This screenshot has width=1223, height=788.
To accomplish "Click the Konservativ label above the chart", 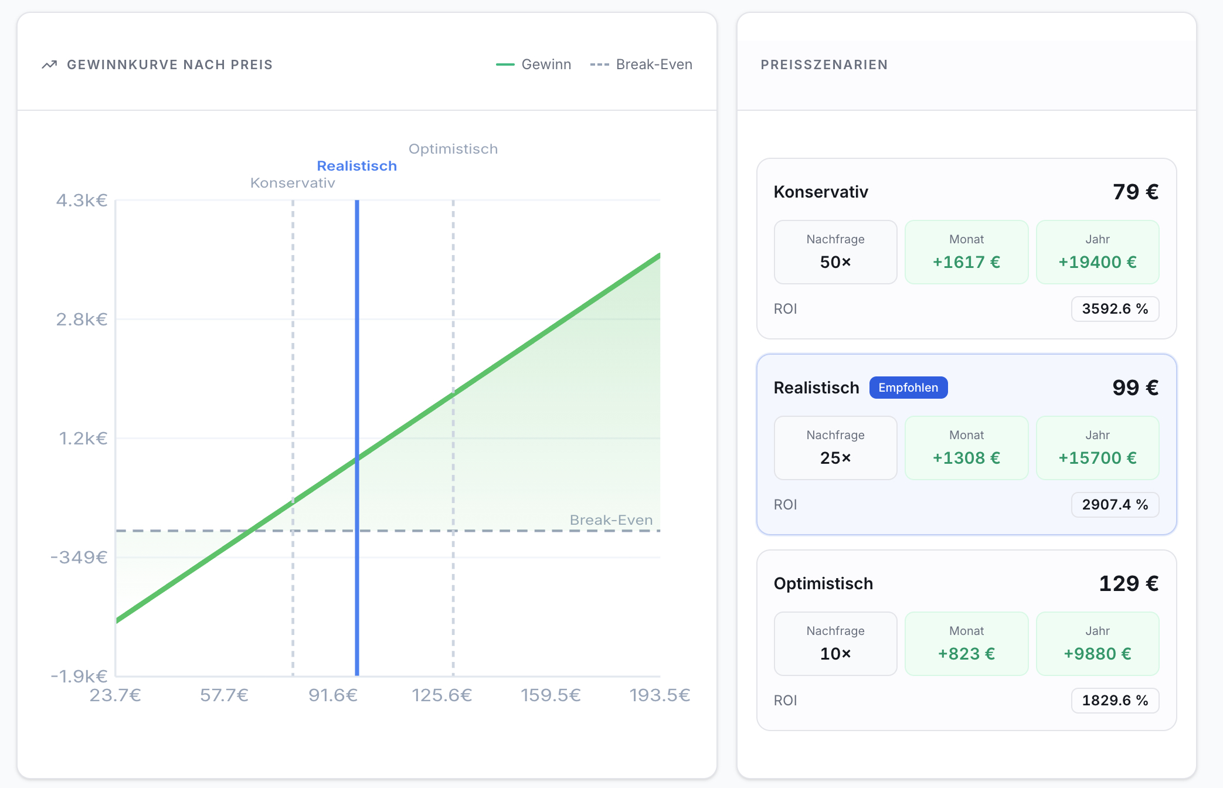I will pos(293,183).
